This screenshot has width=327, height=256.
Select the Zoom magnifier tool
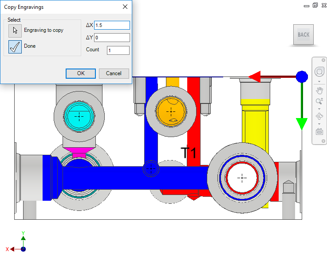pos(319,101)
